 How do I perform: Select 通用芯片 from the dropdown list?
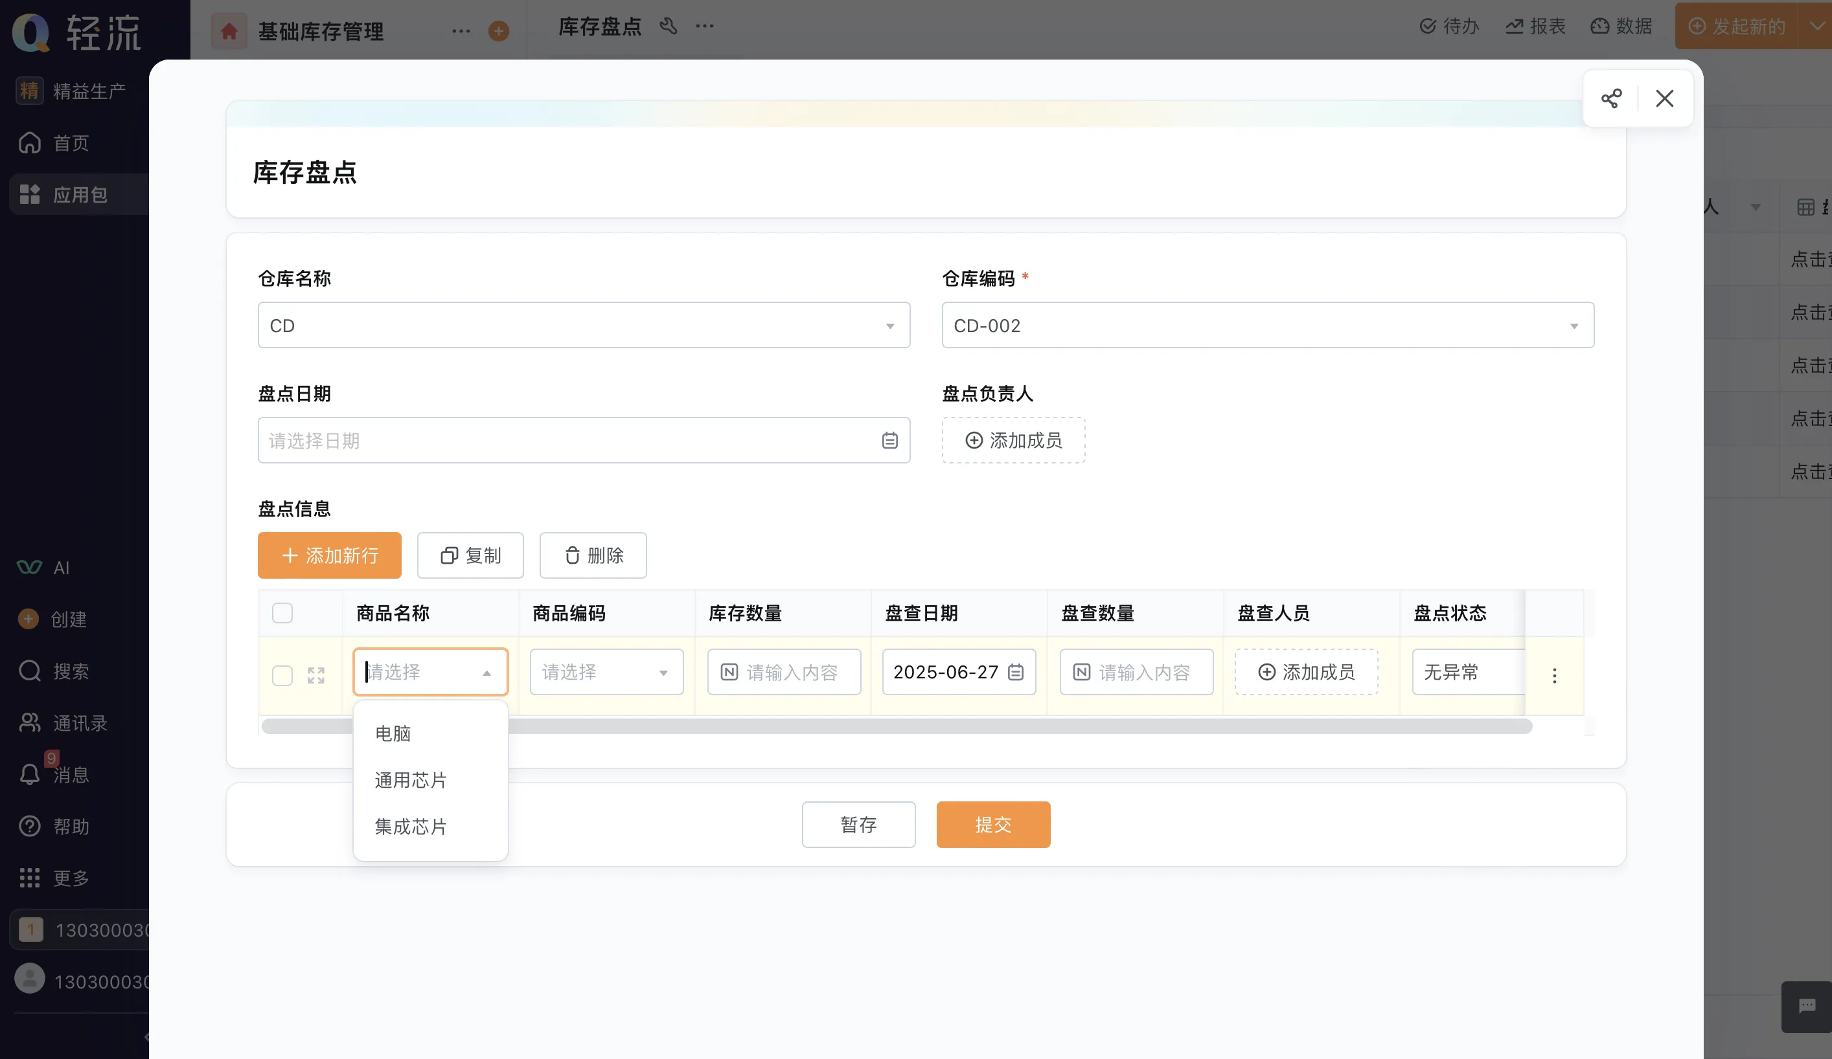tap(411, 780)
